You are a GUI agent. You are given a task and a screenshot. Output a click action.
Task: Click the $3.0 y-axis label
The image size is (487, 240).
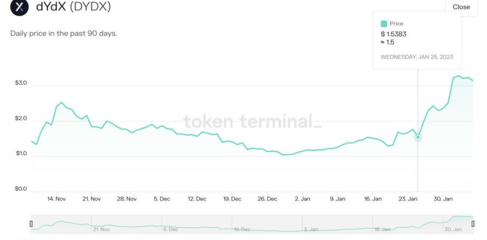[21, 84]
